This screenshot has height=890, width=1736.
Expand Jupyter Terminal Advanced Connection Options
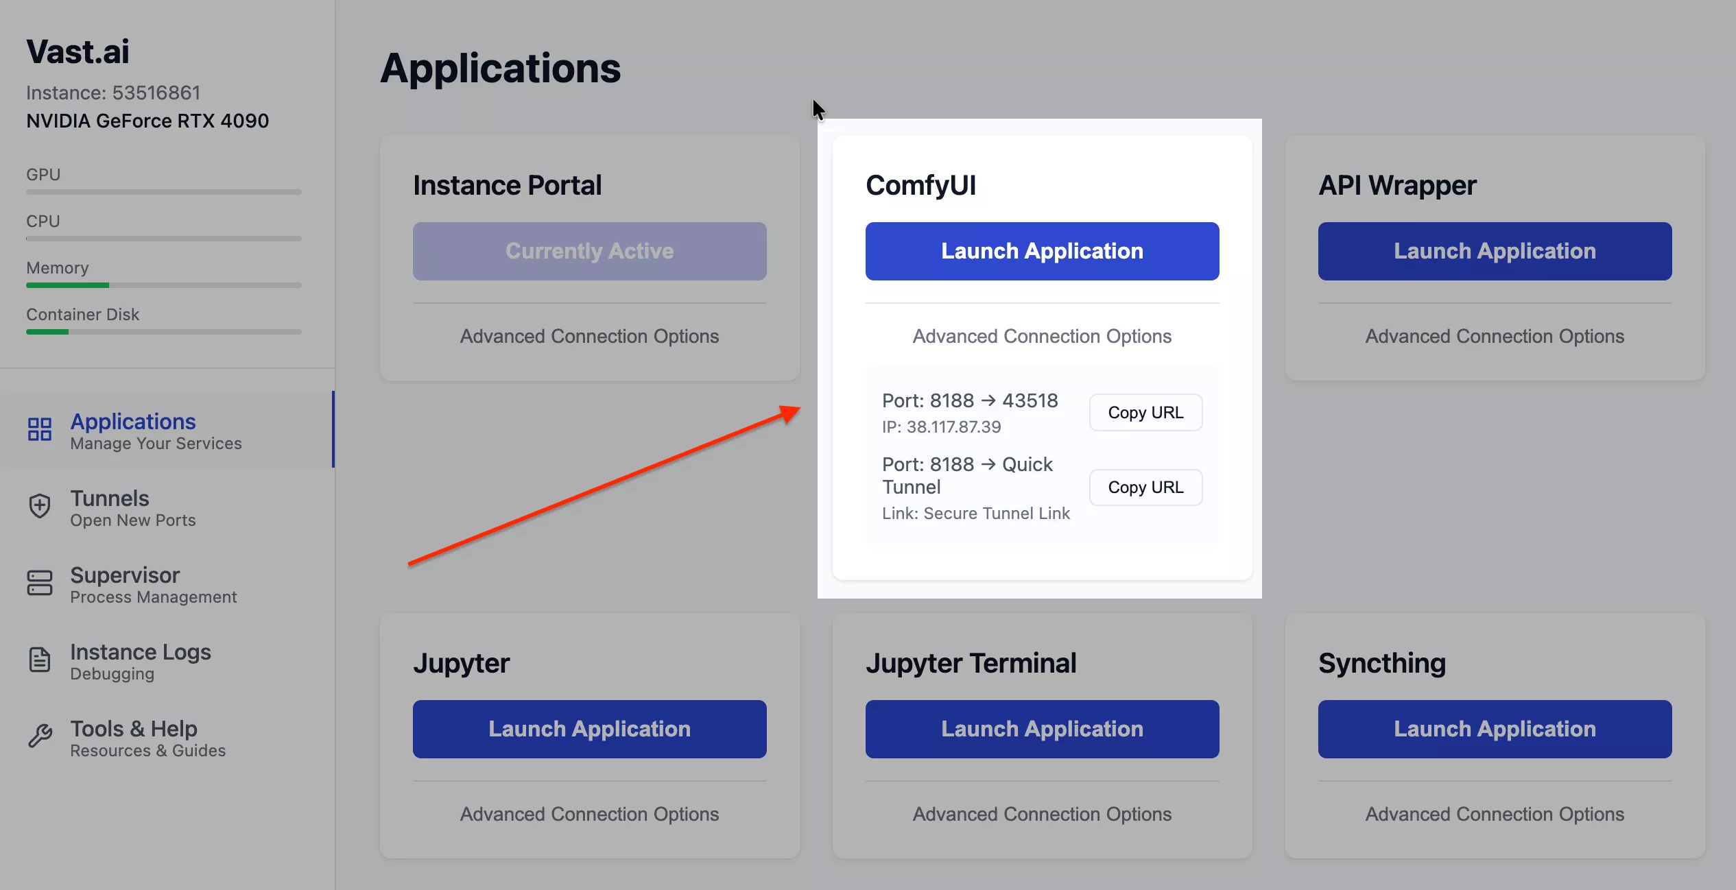1042,814
